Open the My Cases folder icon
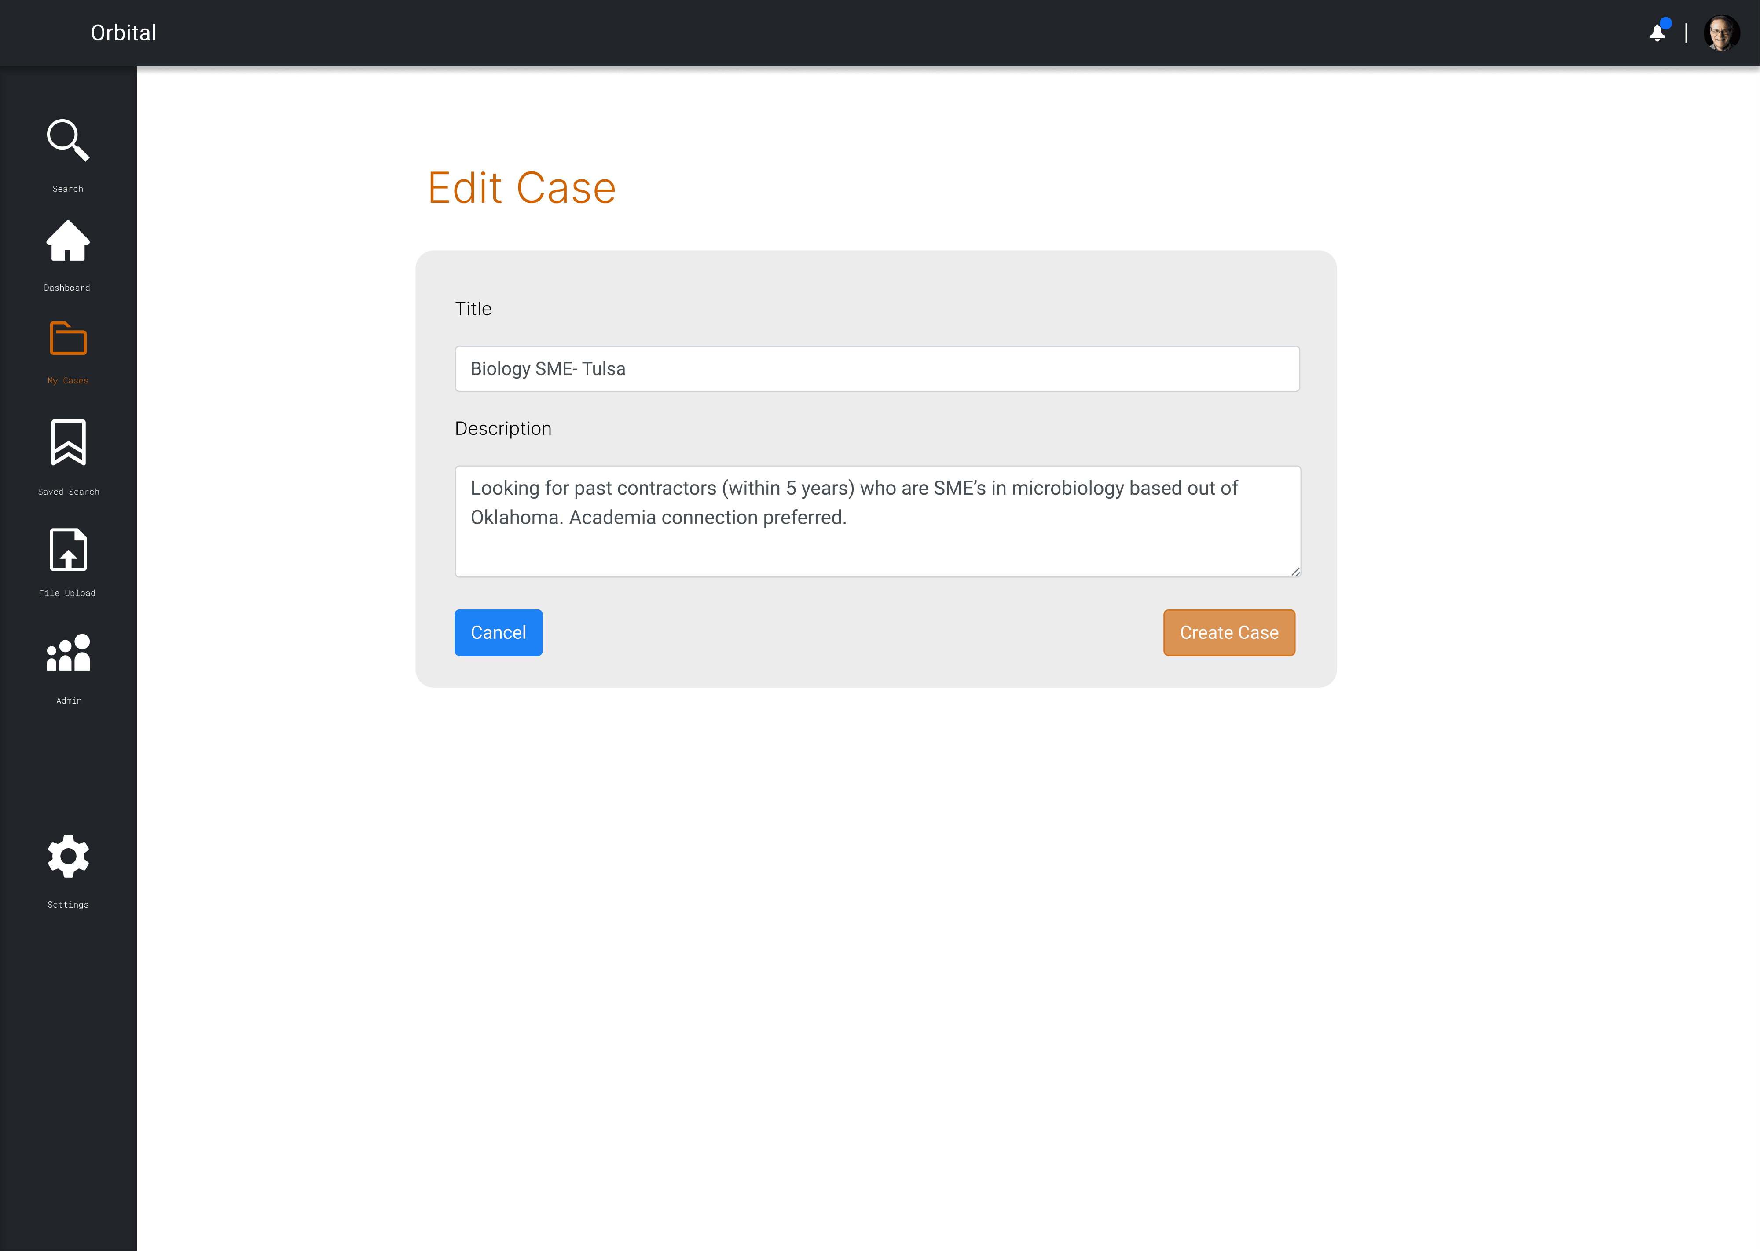The height and width of the screenshot is (1251, 1760). coord(68,338)
